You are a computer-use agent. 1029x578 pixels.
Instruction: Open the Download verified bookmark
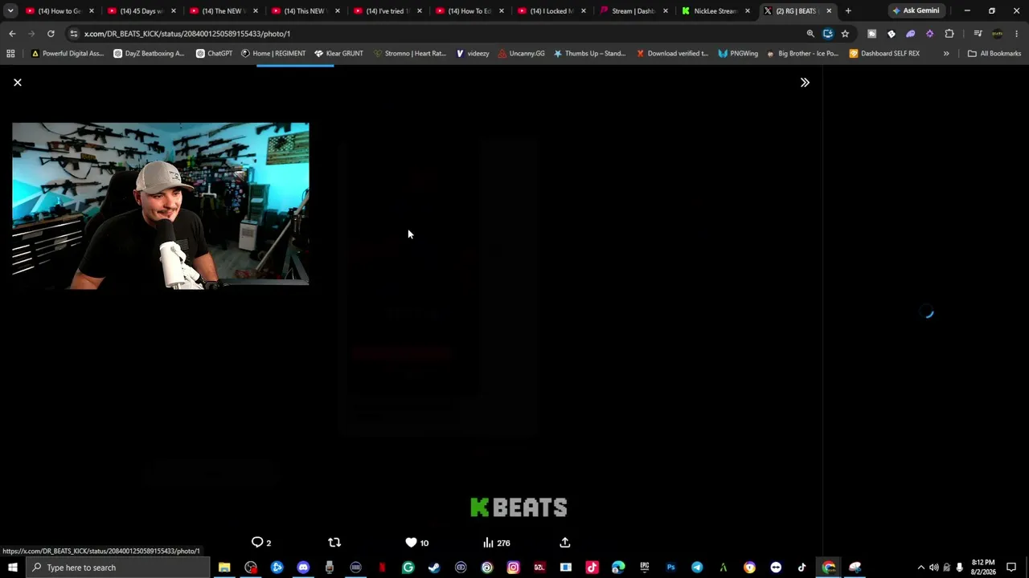tap(672, 54)
